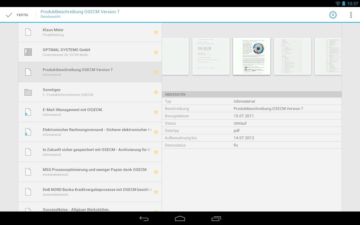Image resolution: width=360 pixels, height=225 pixels.
Task: Click document icon of E-Mail-Management mit OS|ECM
Action: tap(28, 112)
